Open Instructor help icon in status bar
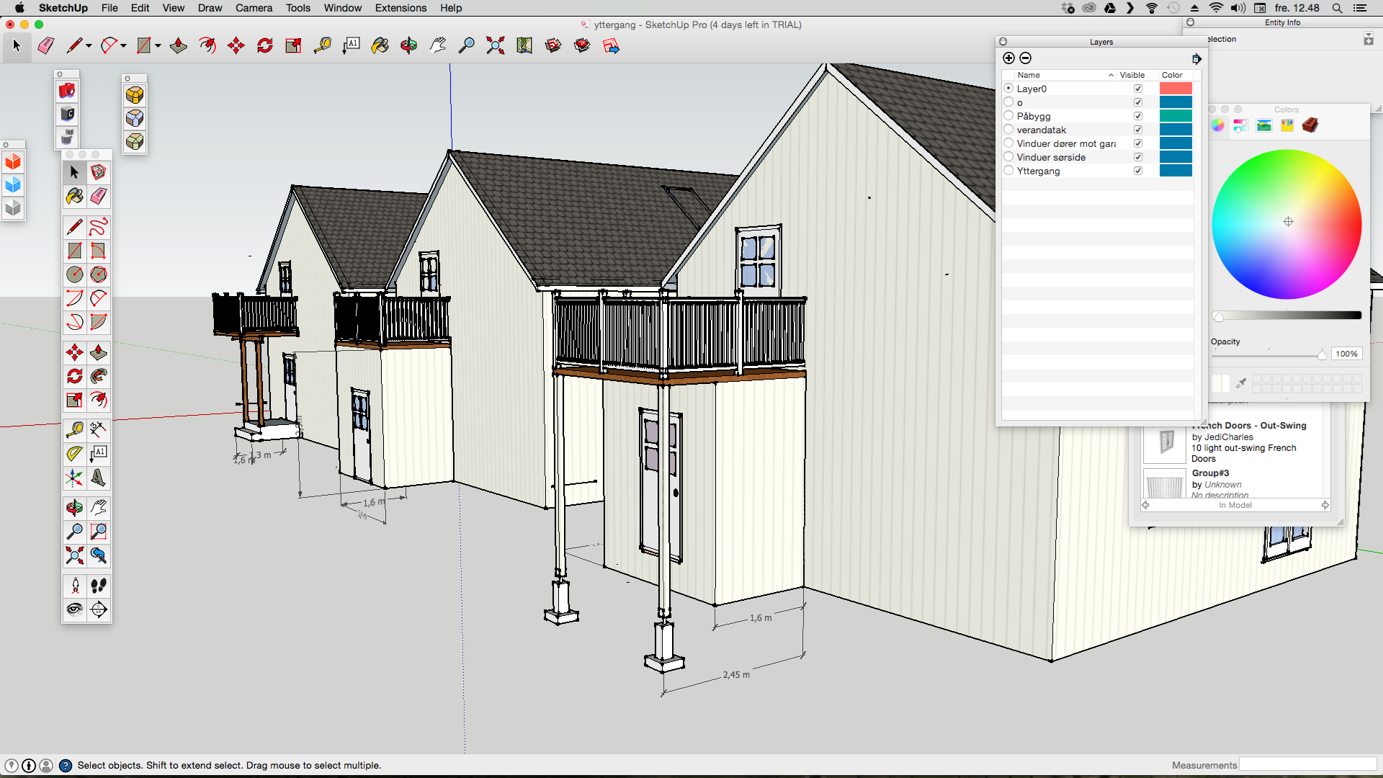Image resolution: width=1383 pixels, height=778 pixels. pos(66,765)
